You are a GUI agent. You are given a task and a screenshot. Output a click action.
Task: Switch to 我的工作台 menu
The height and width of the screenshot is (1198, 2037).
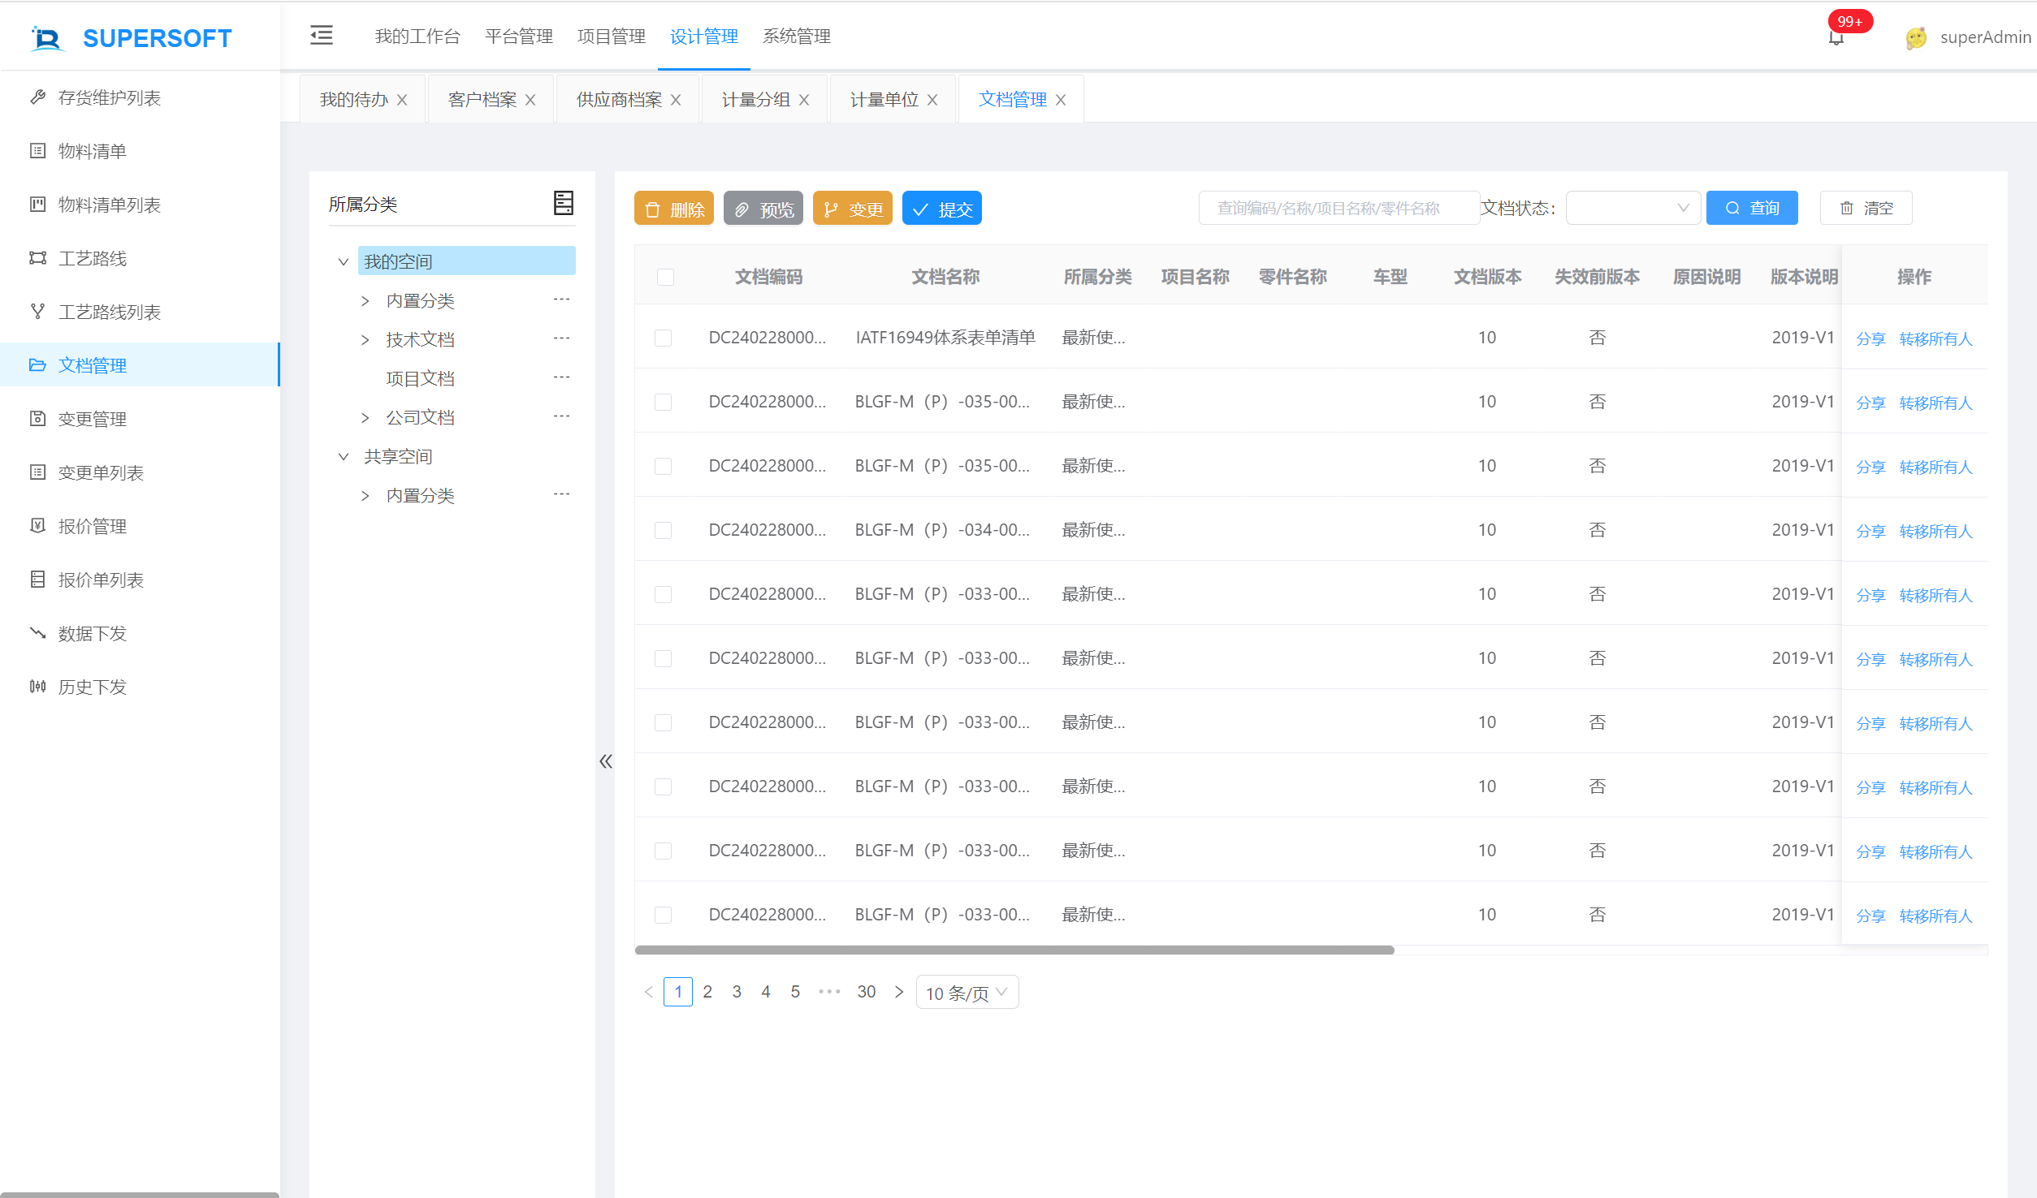pos(417,37)
